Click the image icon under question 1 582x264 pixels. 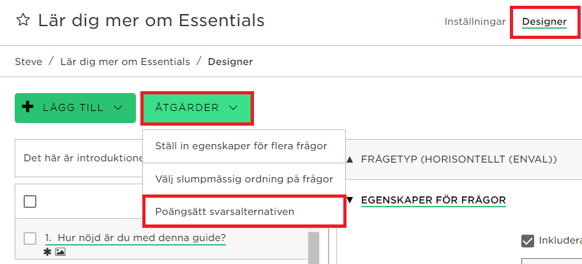[60, 252]
